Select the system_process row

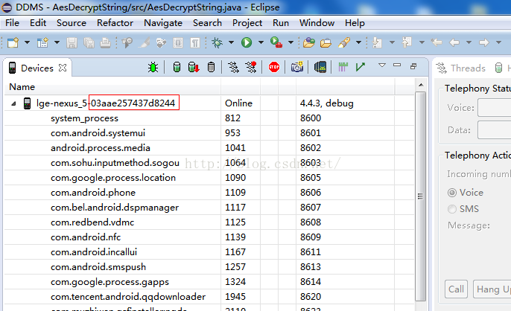click(209, 118)
